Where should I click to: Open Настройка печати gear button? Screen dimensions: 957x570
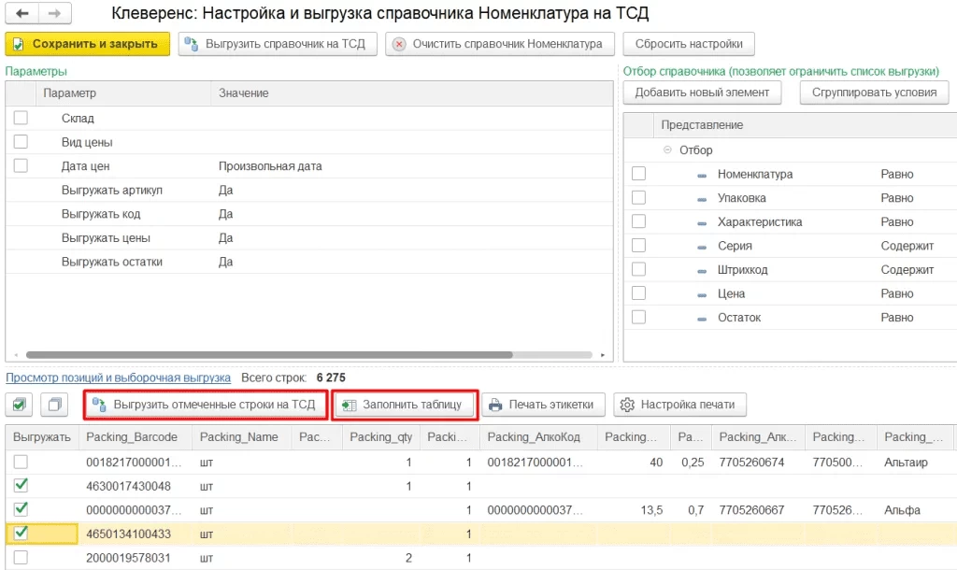tap(679, 405)
